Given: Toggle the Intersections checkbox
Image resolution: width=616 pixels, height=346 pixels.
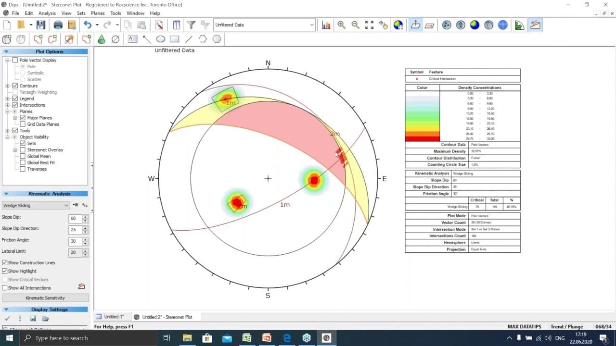Looking at the screenshot, I should click(15, 105).
